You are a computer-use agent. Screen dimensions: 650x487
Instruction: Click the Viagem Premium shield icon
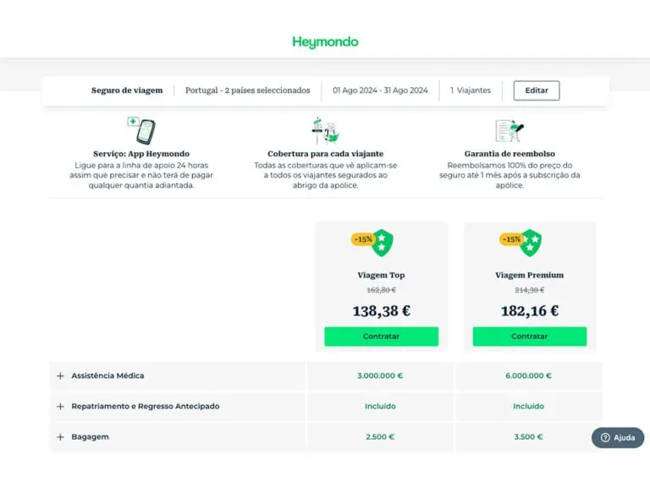point(530,243)
